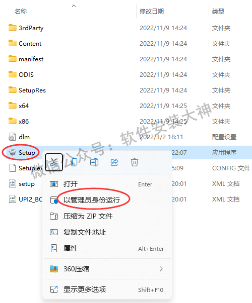Select 压缩为 ZIP 文件 option
The width and height of the screenshot is (252, 303).
[x=88, y=216]
